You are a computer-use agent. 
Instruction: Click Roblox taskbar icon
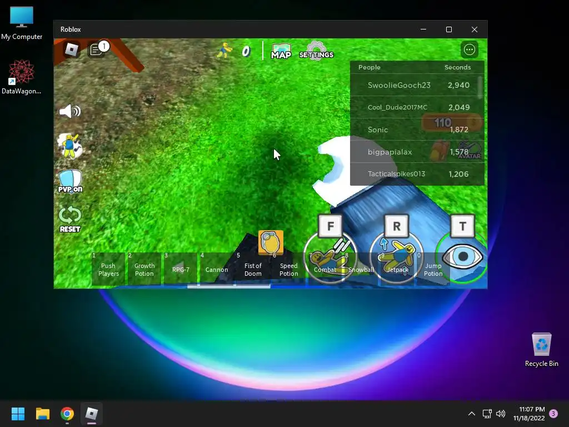[92, 414]
